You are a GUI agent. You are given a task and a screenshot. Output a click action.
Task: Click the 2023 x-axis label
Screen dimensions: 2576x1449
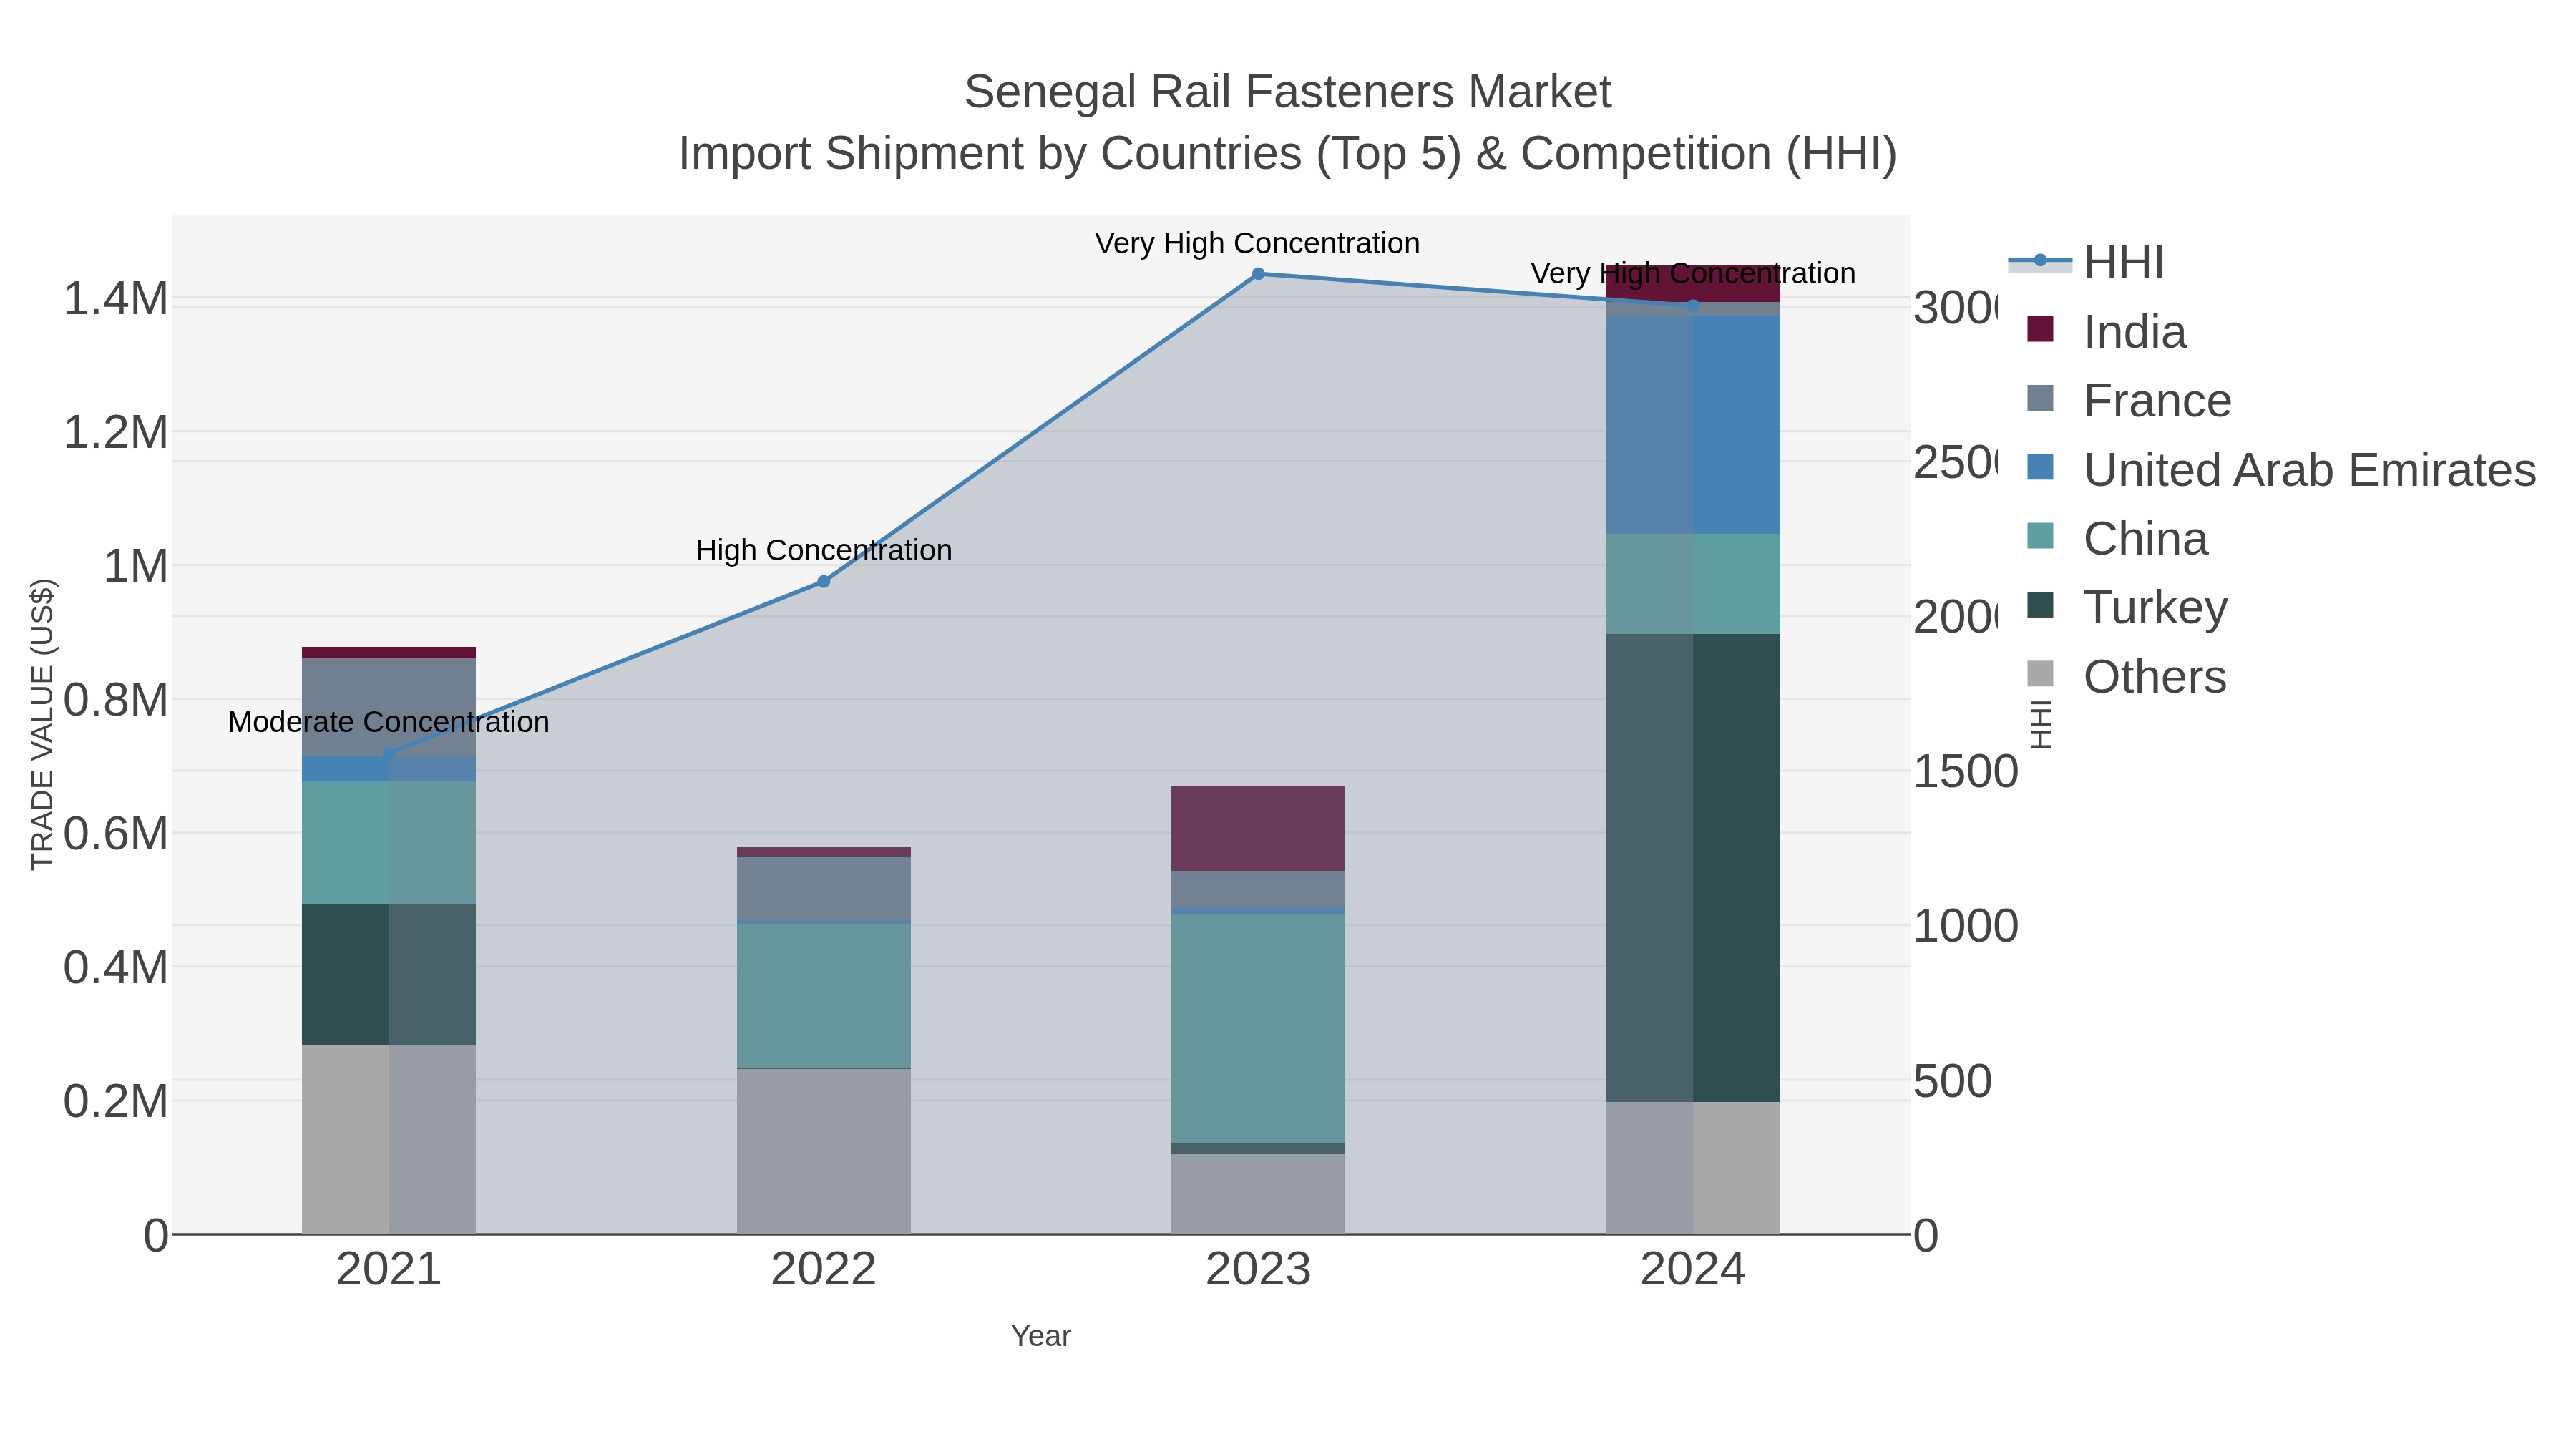click(x=1258, y=1269)
